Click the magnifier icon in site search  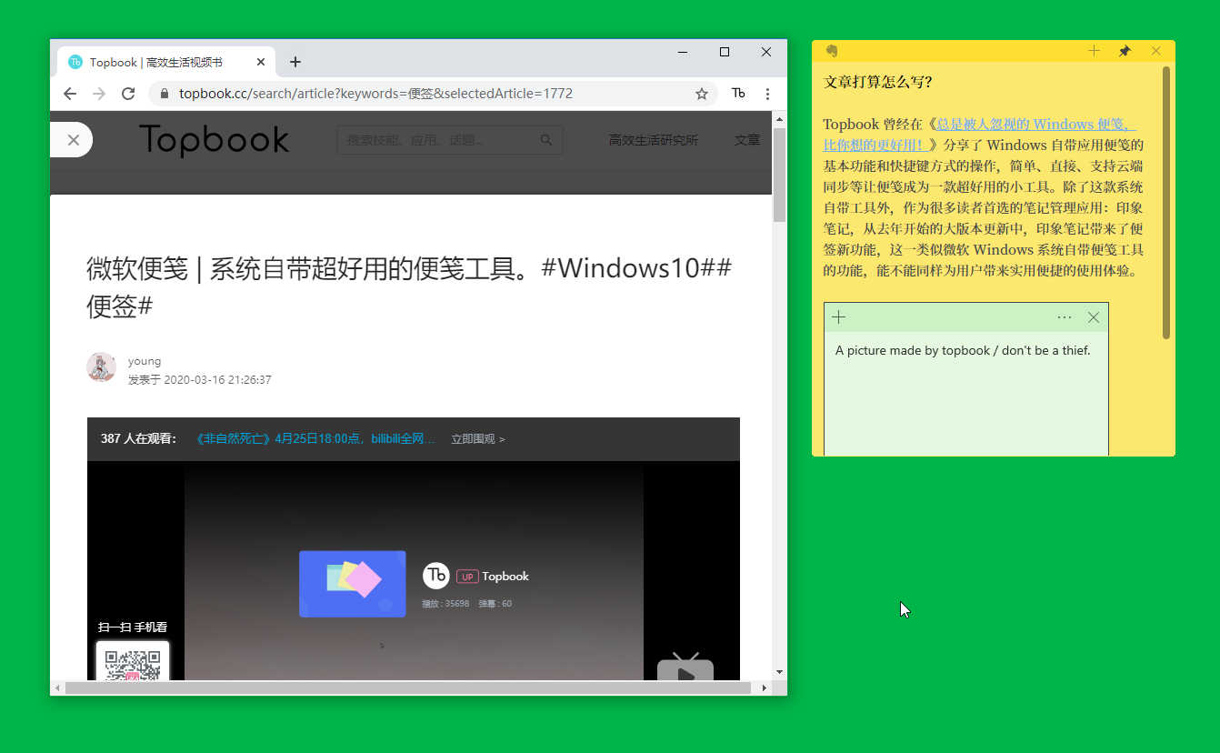(x=546, y=140)
